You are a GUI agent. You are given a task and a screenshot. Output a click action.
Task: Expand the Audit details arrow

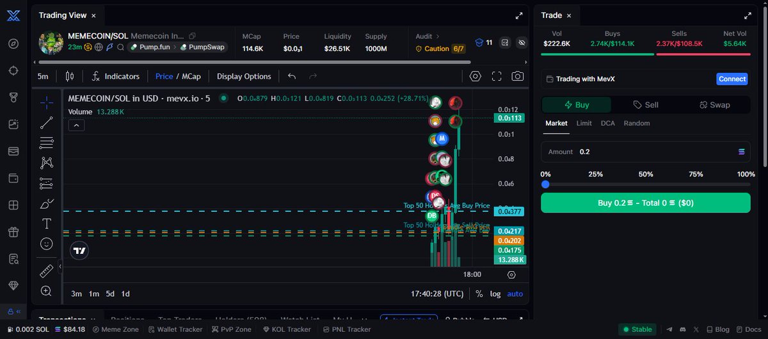pos(438,36)
